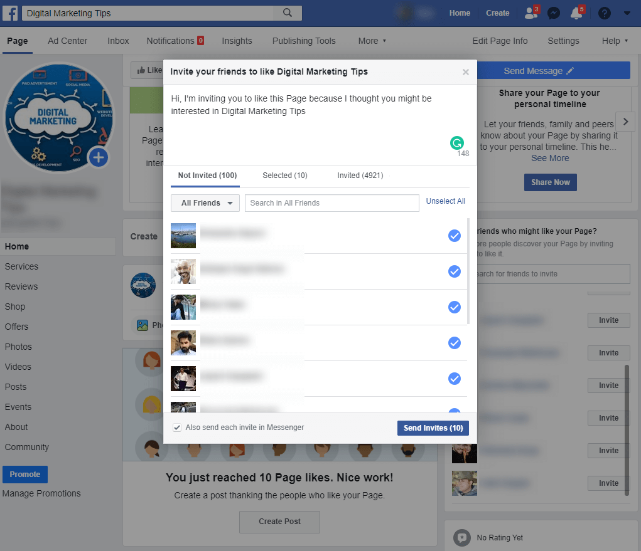The image size is (641, 551).
Task: Click the Send Invites (10) button
Action: 433,428
